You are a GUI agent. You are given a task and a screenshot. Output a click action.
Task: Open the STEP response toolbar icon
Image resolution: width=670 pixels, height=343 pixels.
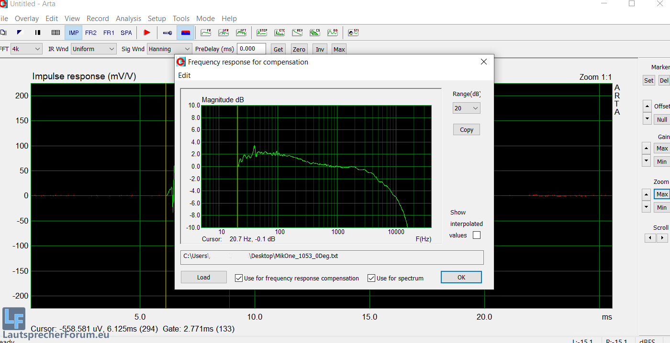click(x=262, y=32)
